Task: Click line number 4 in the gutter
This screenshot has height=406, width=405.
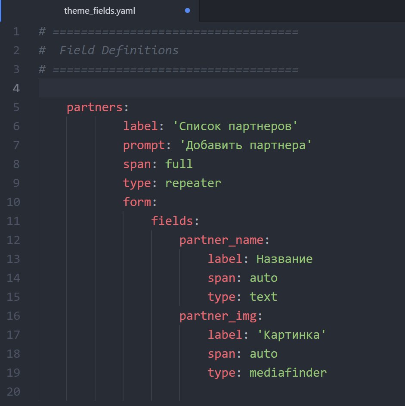Action: tap(16, 88)
